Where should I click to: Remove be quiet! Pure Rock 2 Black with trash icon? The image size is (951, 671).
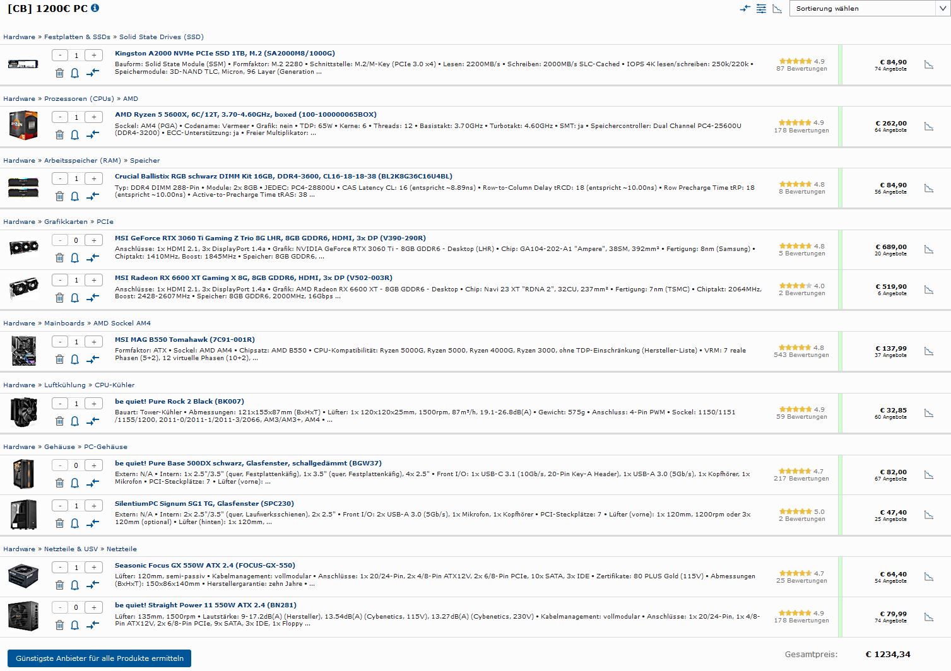click(x=59, y=421)
